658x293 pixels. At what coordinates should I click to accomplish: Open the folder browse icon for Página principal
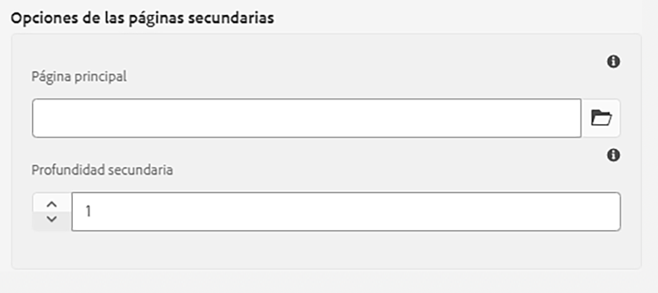tap(601, 118)
